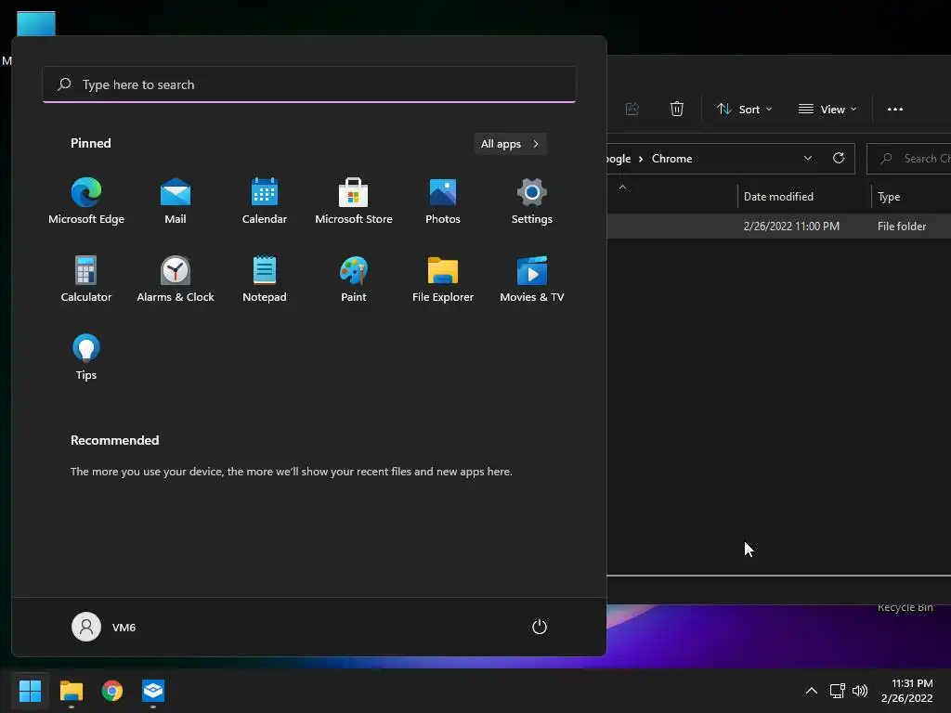Open the Tips app

pos(86,357)
